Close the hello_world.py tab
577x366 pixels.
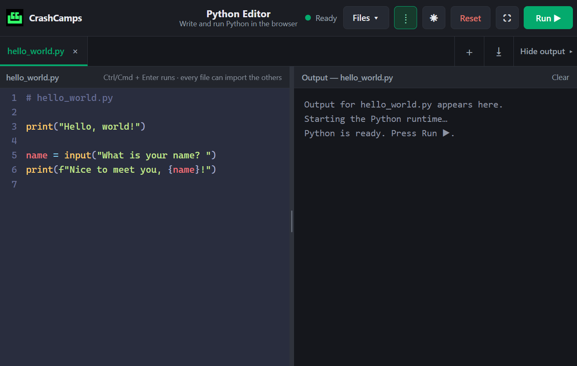tap(75, 51)
